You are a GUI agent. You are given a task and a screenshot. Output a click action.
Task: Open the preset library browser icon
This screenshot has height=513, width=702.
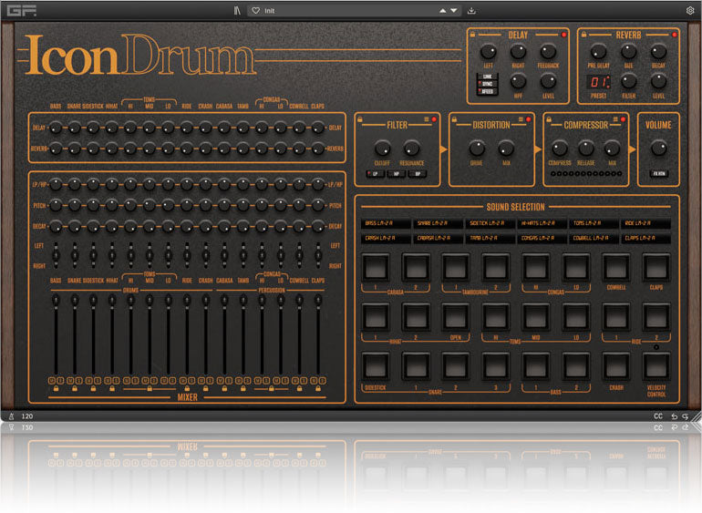pyautogui.click(x=237, y=10)
